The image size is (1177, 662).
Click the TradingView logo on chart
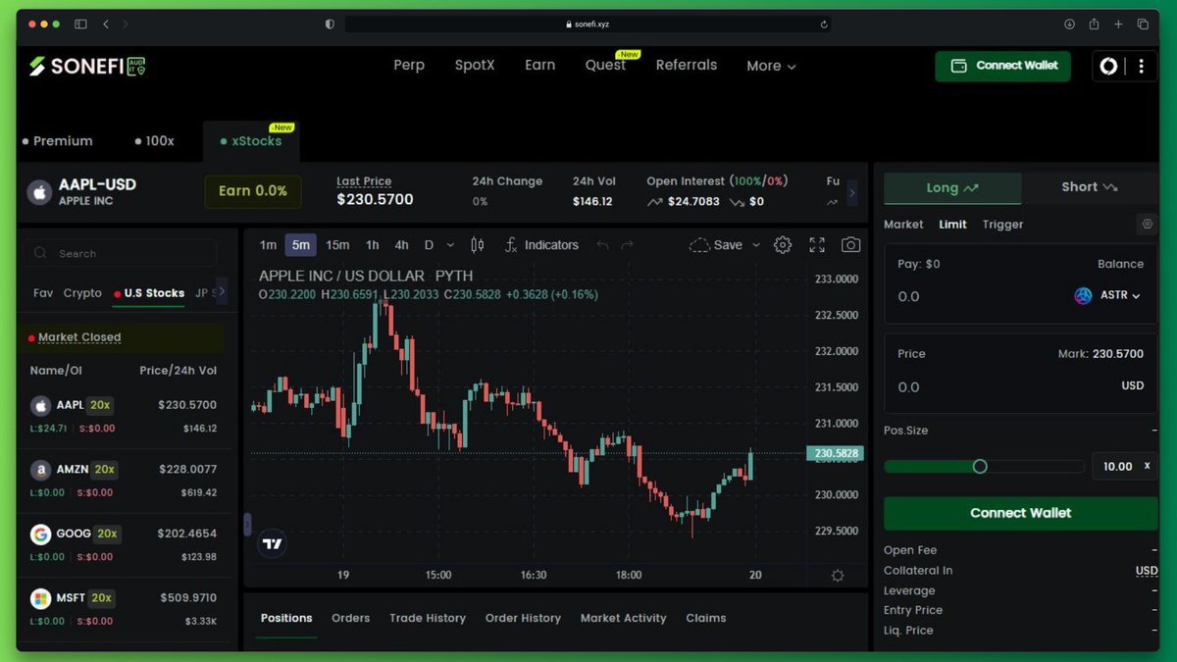(273, 543)
